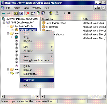
Task: Select Internet Information Services root node
Action: [22, 19]
